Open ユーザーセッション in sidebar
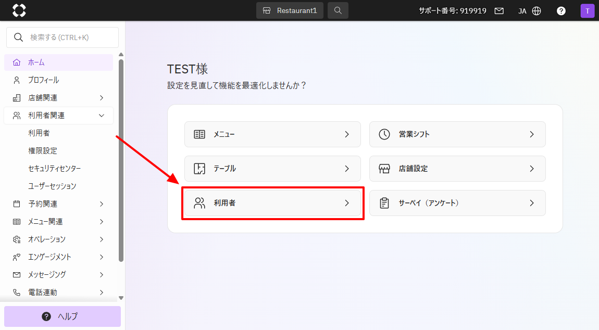599x330 pixels. (52, 186)
